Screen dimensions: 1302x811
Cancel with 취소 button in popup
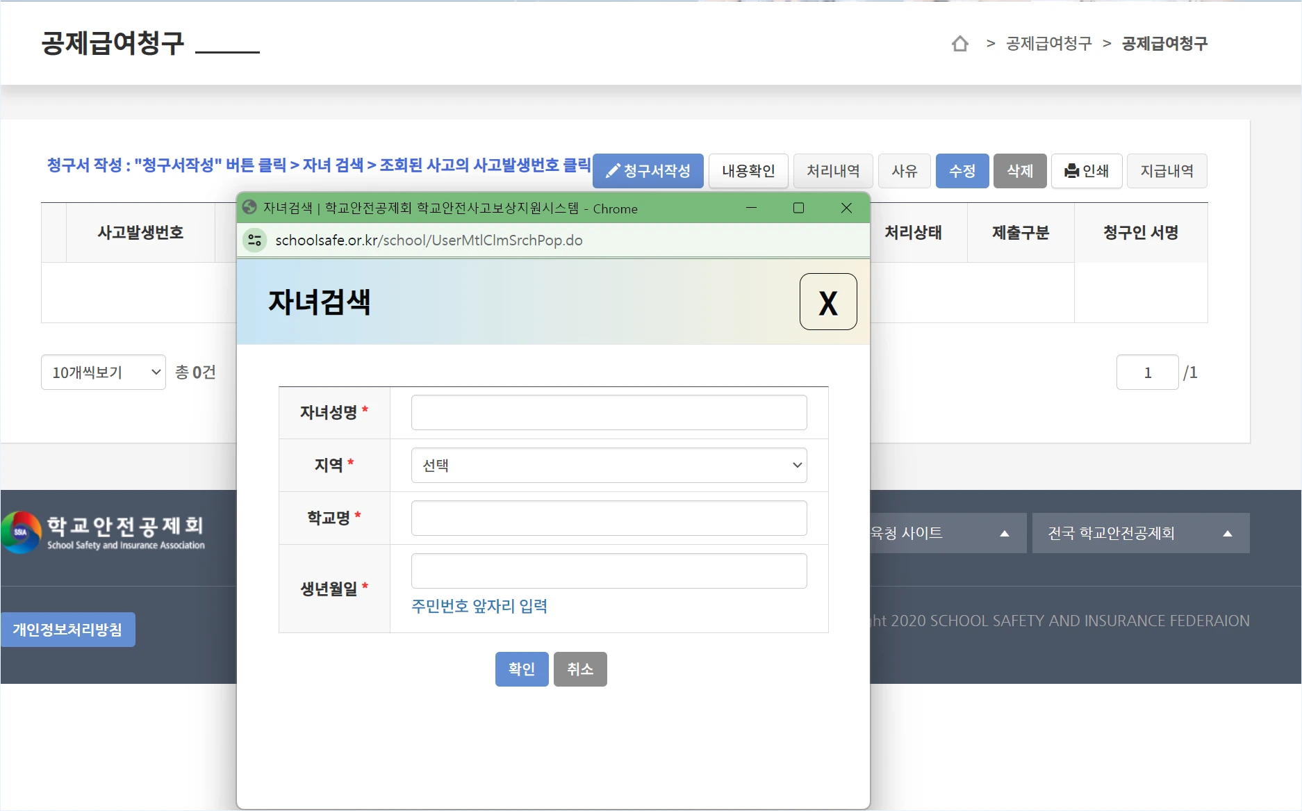580,669
